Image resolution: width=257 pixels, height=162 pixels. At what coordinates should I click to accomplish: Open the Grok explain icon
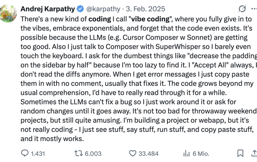tap(242, 8)
